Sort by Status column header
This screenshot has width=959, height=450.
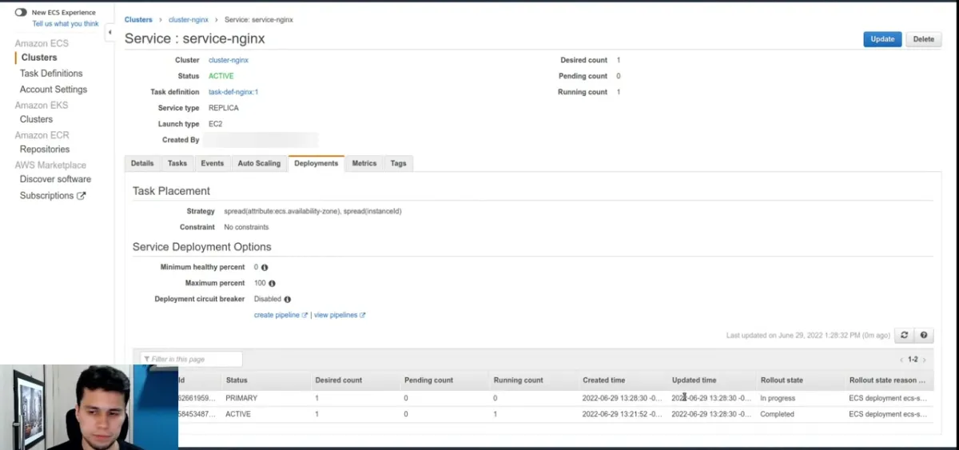coord(237,380)
